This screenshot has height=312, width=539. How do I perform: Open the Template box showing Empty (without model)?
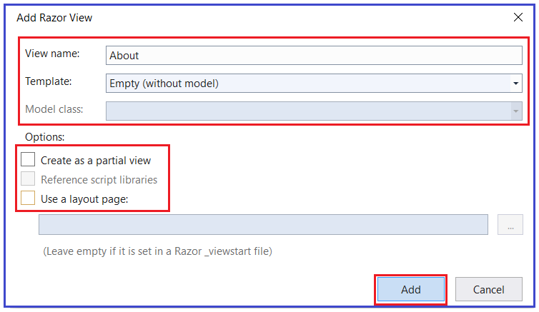(x=314, y=84)
